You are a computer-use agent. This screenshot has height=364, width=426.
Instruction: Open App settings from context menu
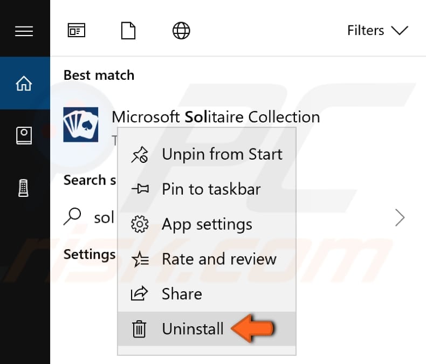click(x=207, y=224)
